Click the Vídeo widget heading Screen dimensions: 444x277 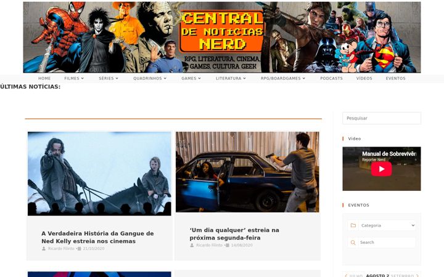[x=355, y=138]
